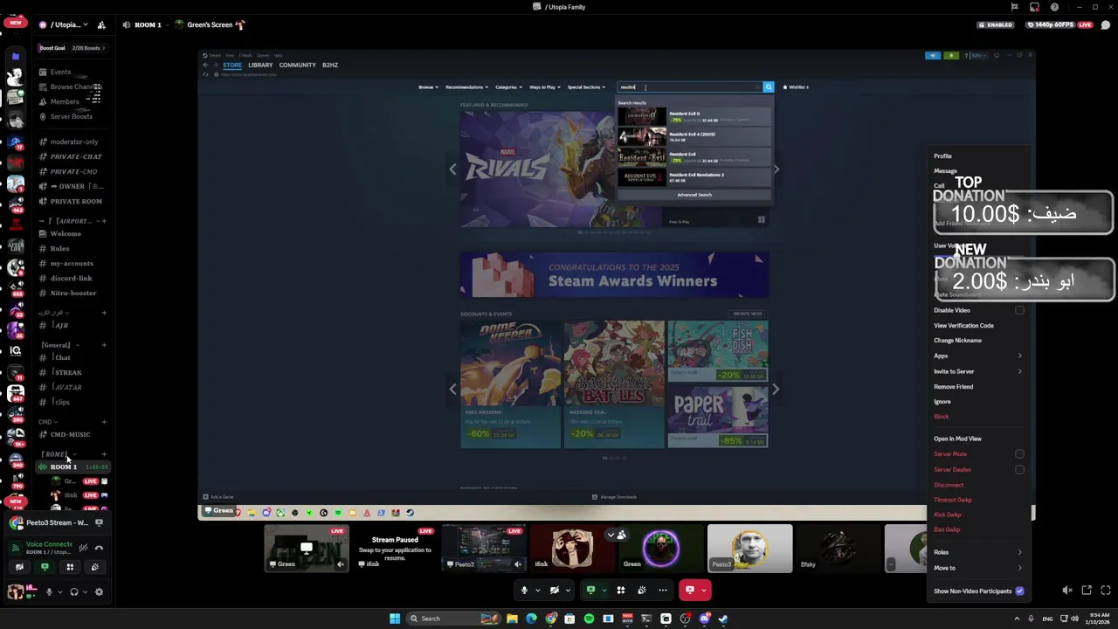Open soundboard icon in voice panel
The width and height of the screenshot is (1118, 629).
coord(95,567)
